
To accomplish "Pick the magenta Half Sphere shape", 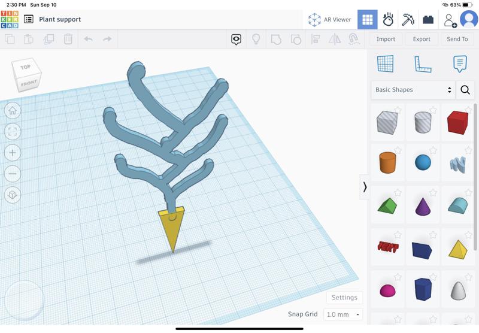I will (x=387, y=290).
